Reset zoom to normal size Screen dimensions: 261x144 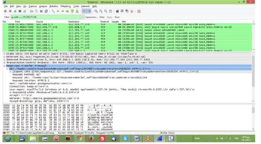105,11
